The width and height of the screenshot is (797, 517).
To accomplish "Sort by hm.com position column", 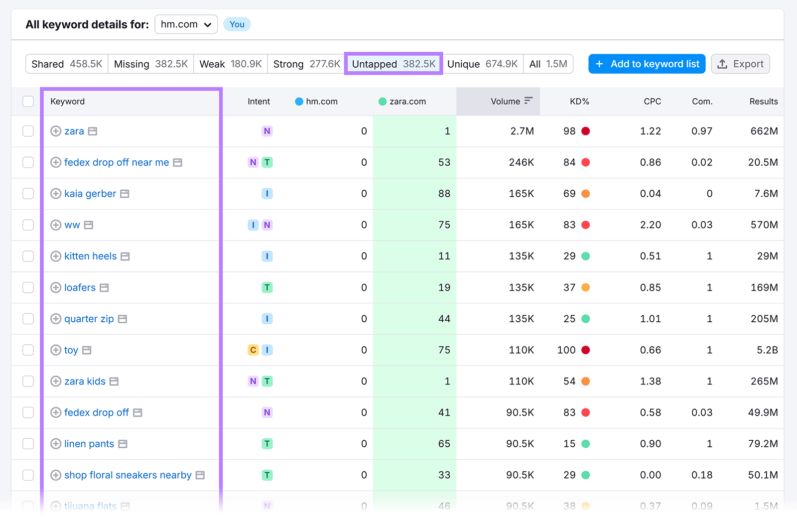I will tap(316, 102).
